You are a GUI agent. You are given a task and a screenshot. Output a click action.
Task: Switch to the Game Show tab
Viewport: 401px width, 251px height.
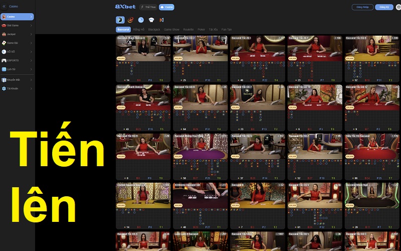pyautogui.click(x=172, y=30)
